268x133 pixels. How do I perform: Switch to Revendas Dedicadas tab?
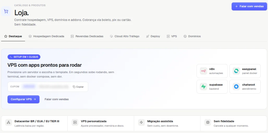coord(87,36)
